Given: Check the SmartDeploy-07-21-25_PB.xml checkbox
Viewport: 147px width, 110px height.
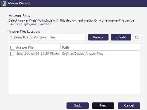Looking at the screenshot, I should (12, 54).
